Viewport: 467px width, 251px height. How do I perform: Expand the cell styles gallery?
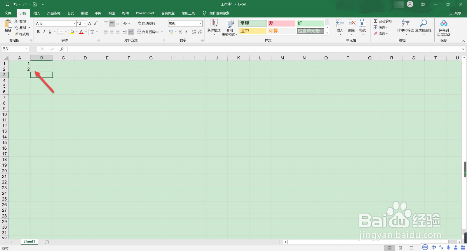(327, 33)
